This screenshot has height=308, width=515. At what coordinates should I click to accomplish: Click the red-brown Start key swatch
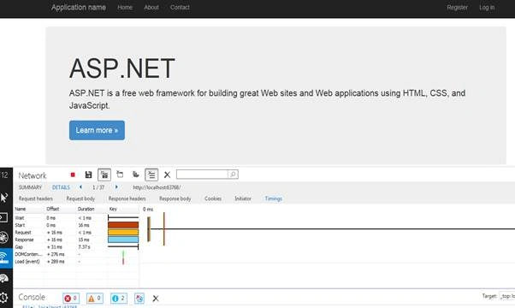point(123,225)
